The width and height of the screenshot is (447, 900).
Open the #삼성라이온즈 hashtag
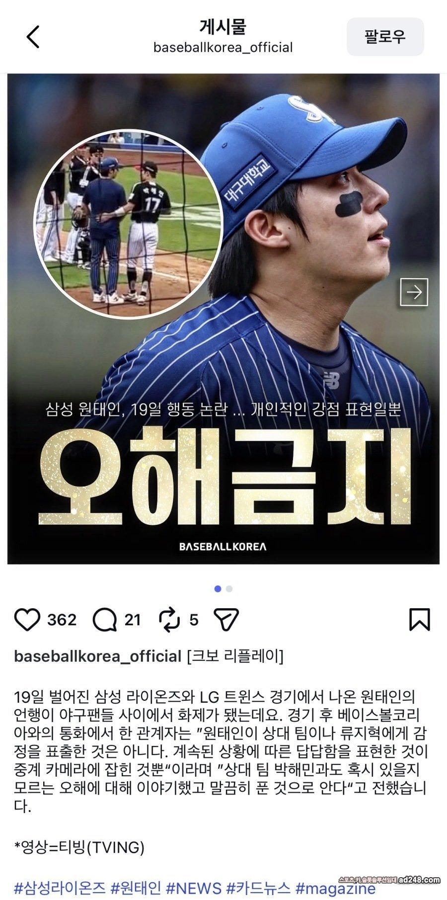(60, 887)
